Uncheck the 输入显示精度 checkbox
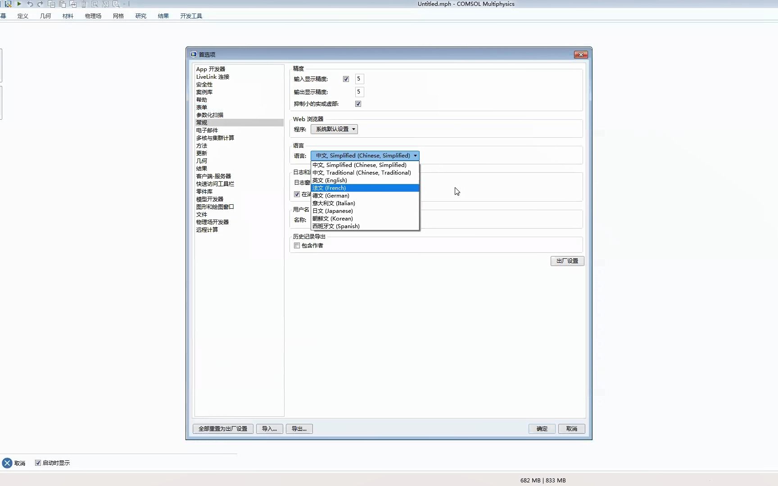 click(x=346, y=78)
